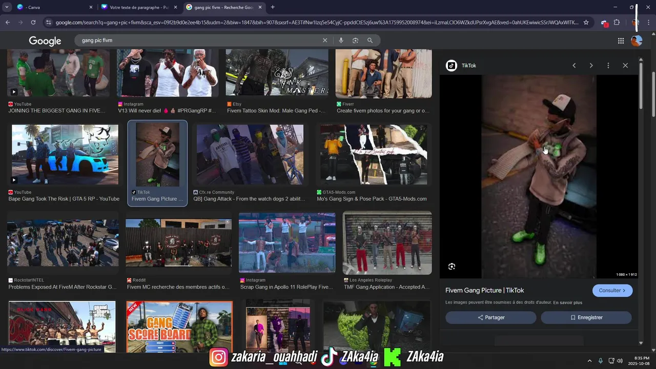Open a new browser tab
The image size is (656, 369).
(273, 7)
